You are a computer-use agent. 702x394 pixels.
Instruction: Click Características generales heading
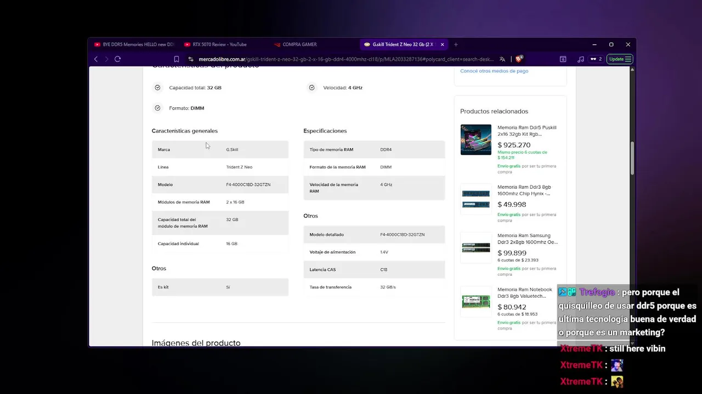[x=185, y=131]
